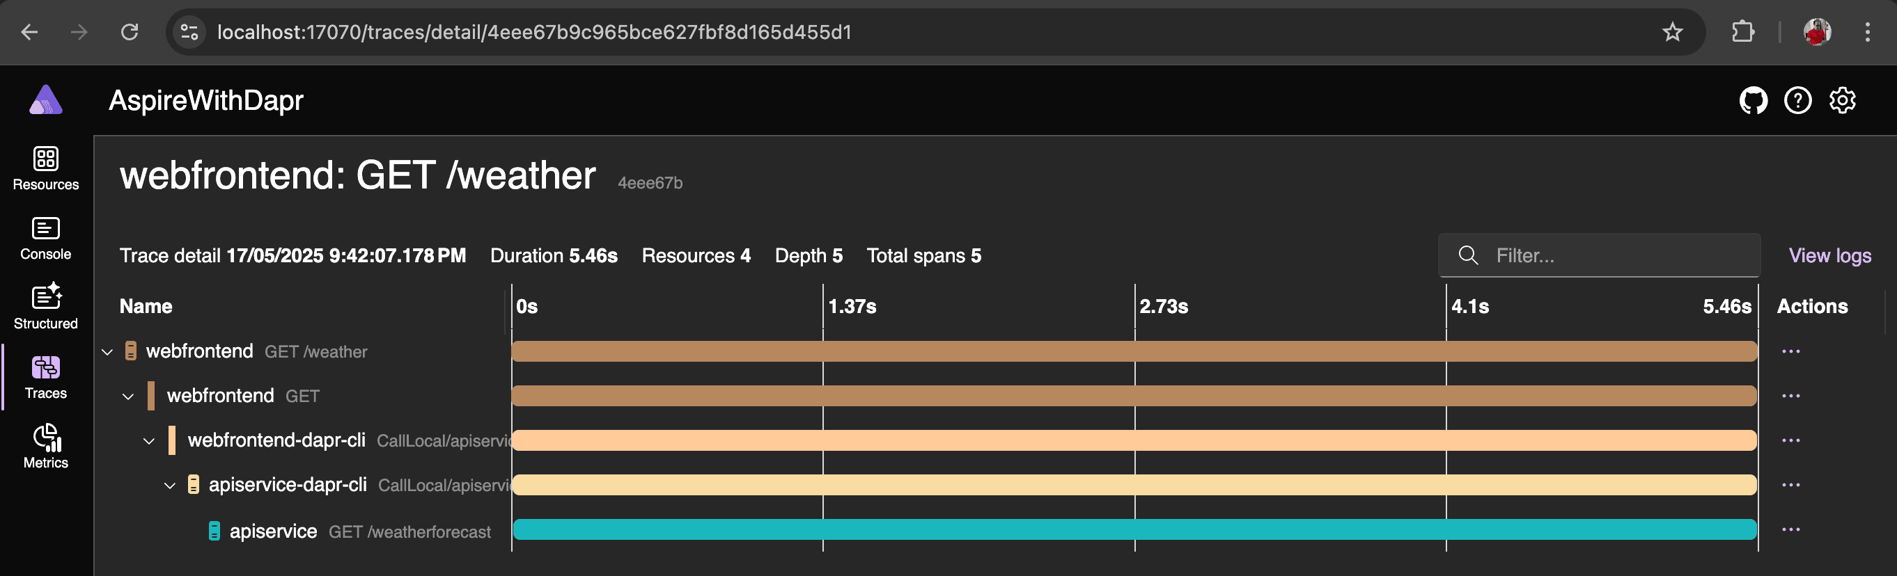Open the Help question-mark icon
The width and height of the screenshot is (1897, 576).
click(x=1797, y=100)
